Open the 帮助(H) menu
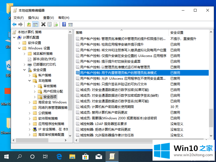Viewport: 216px width, 162px height. pos(64,18)
